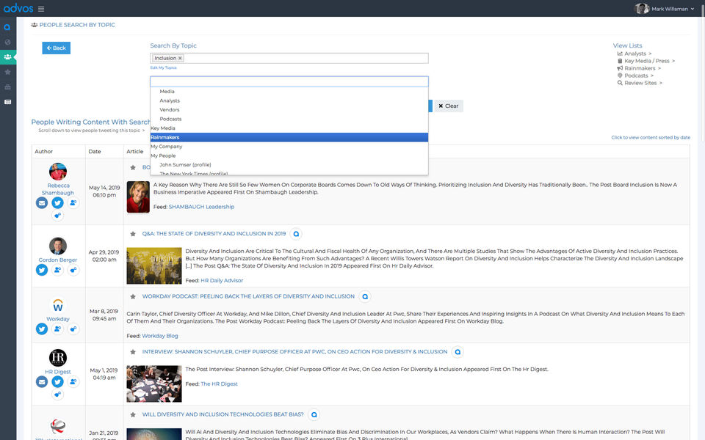The image size is (705, 440).
Task: Open The HR Digest feed link
Action: (x=219, y=384)
